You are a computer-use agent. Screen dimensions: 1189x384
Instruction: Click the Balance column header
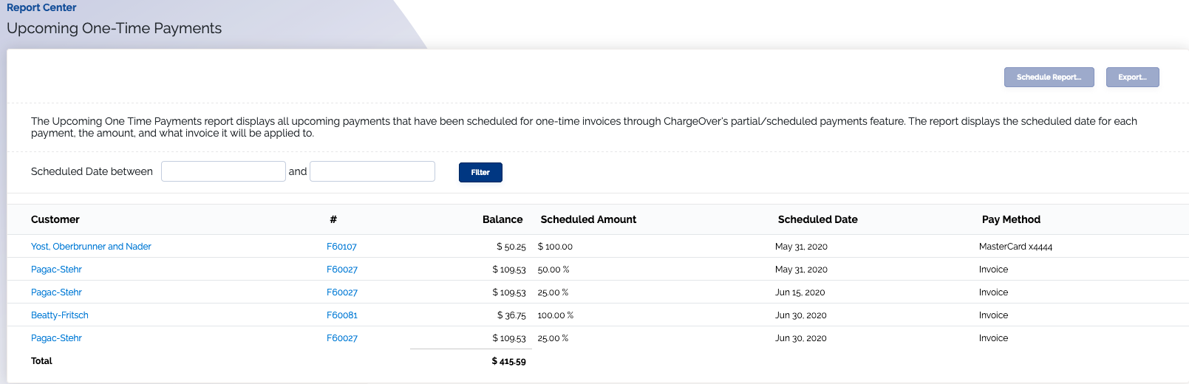click(502, 219)
